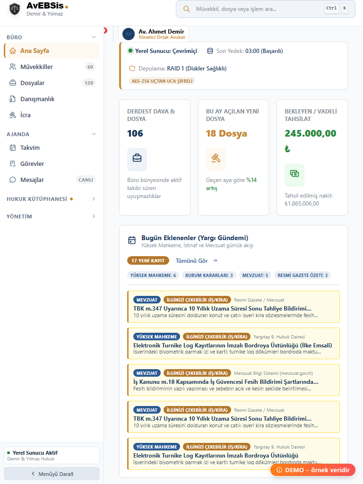Viewport: 363px width, 484px height.
Task: Click the Dosyalar briefcase icon in sidebar
Action: (x=13, y=83)
